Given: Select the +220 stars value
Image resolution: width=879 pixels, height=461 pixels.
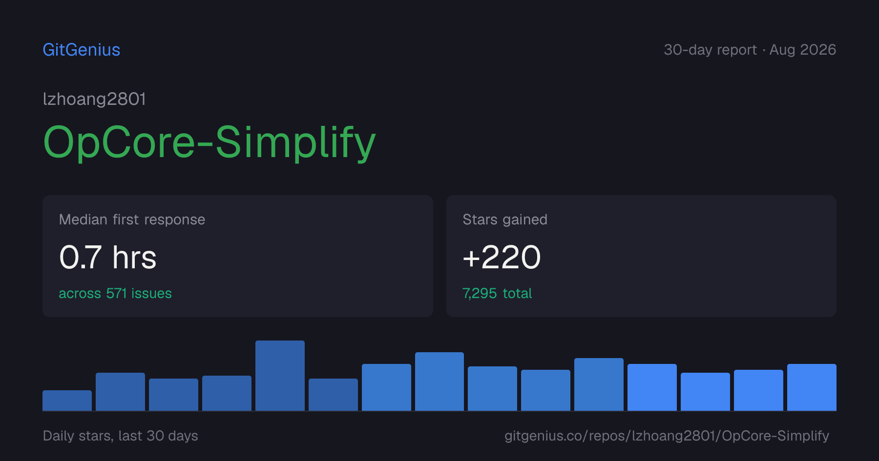Looking at the screenshot, I should pyautogui.click(x=502, y=258).
